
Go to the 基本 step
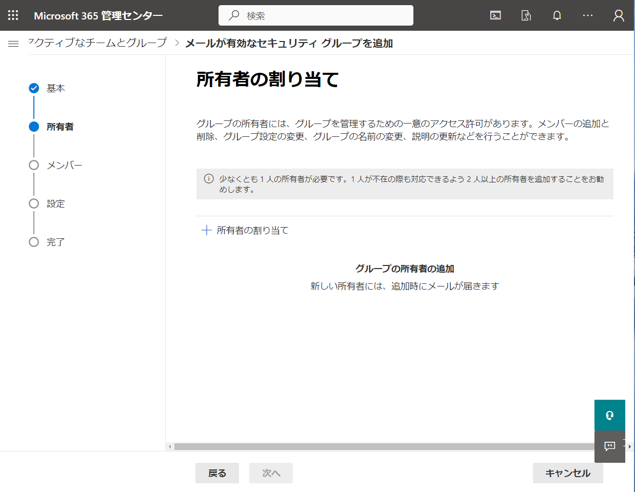click(x=56, y=88)
